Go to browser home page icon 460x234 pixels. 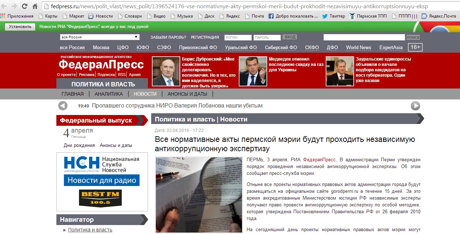pos(35,6)
